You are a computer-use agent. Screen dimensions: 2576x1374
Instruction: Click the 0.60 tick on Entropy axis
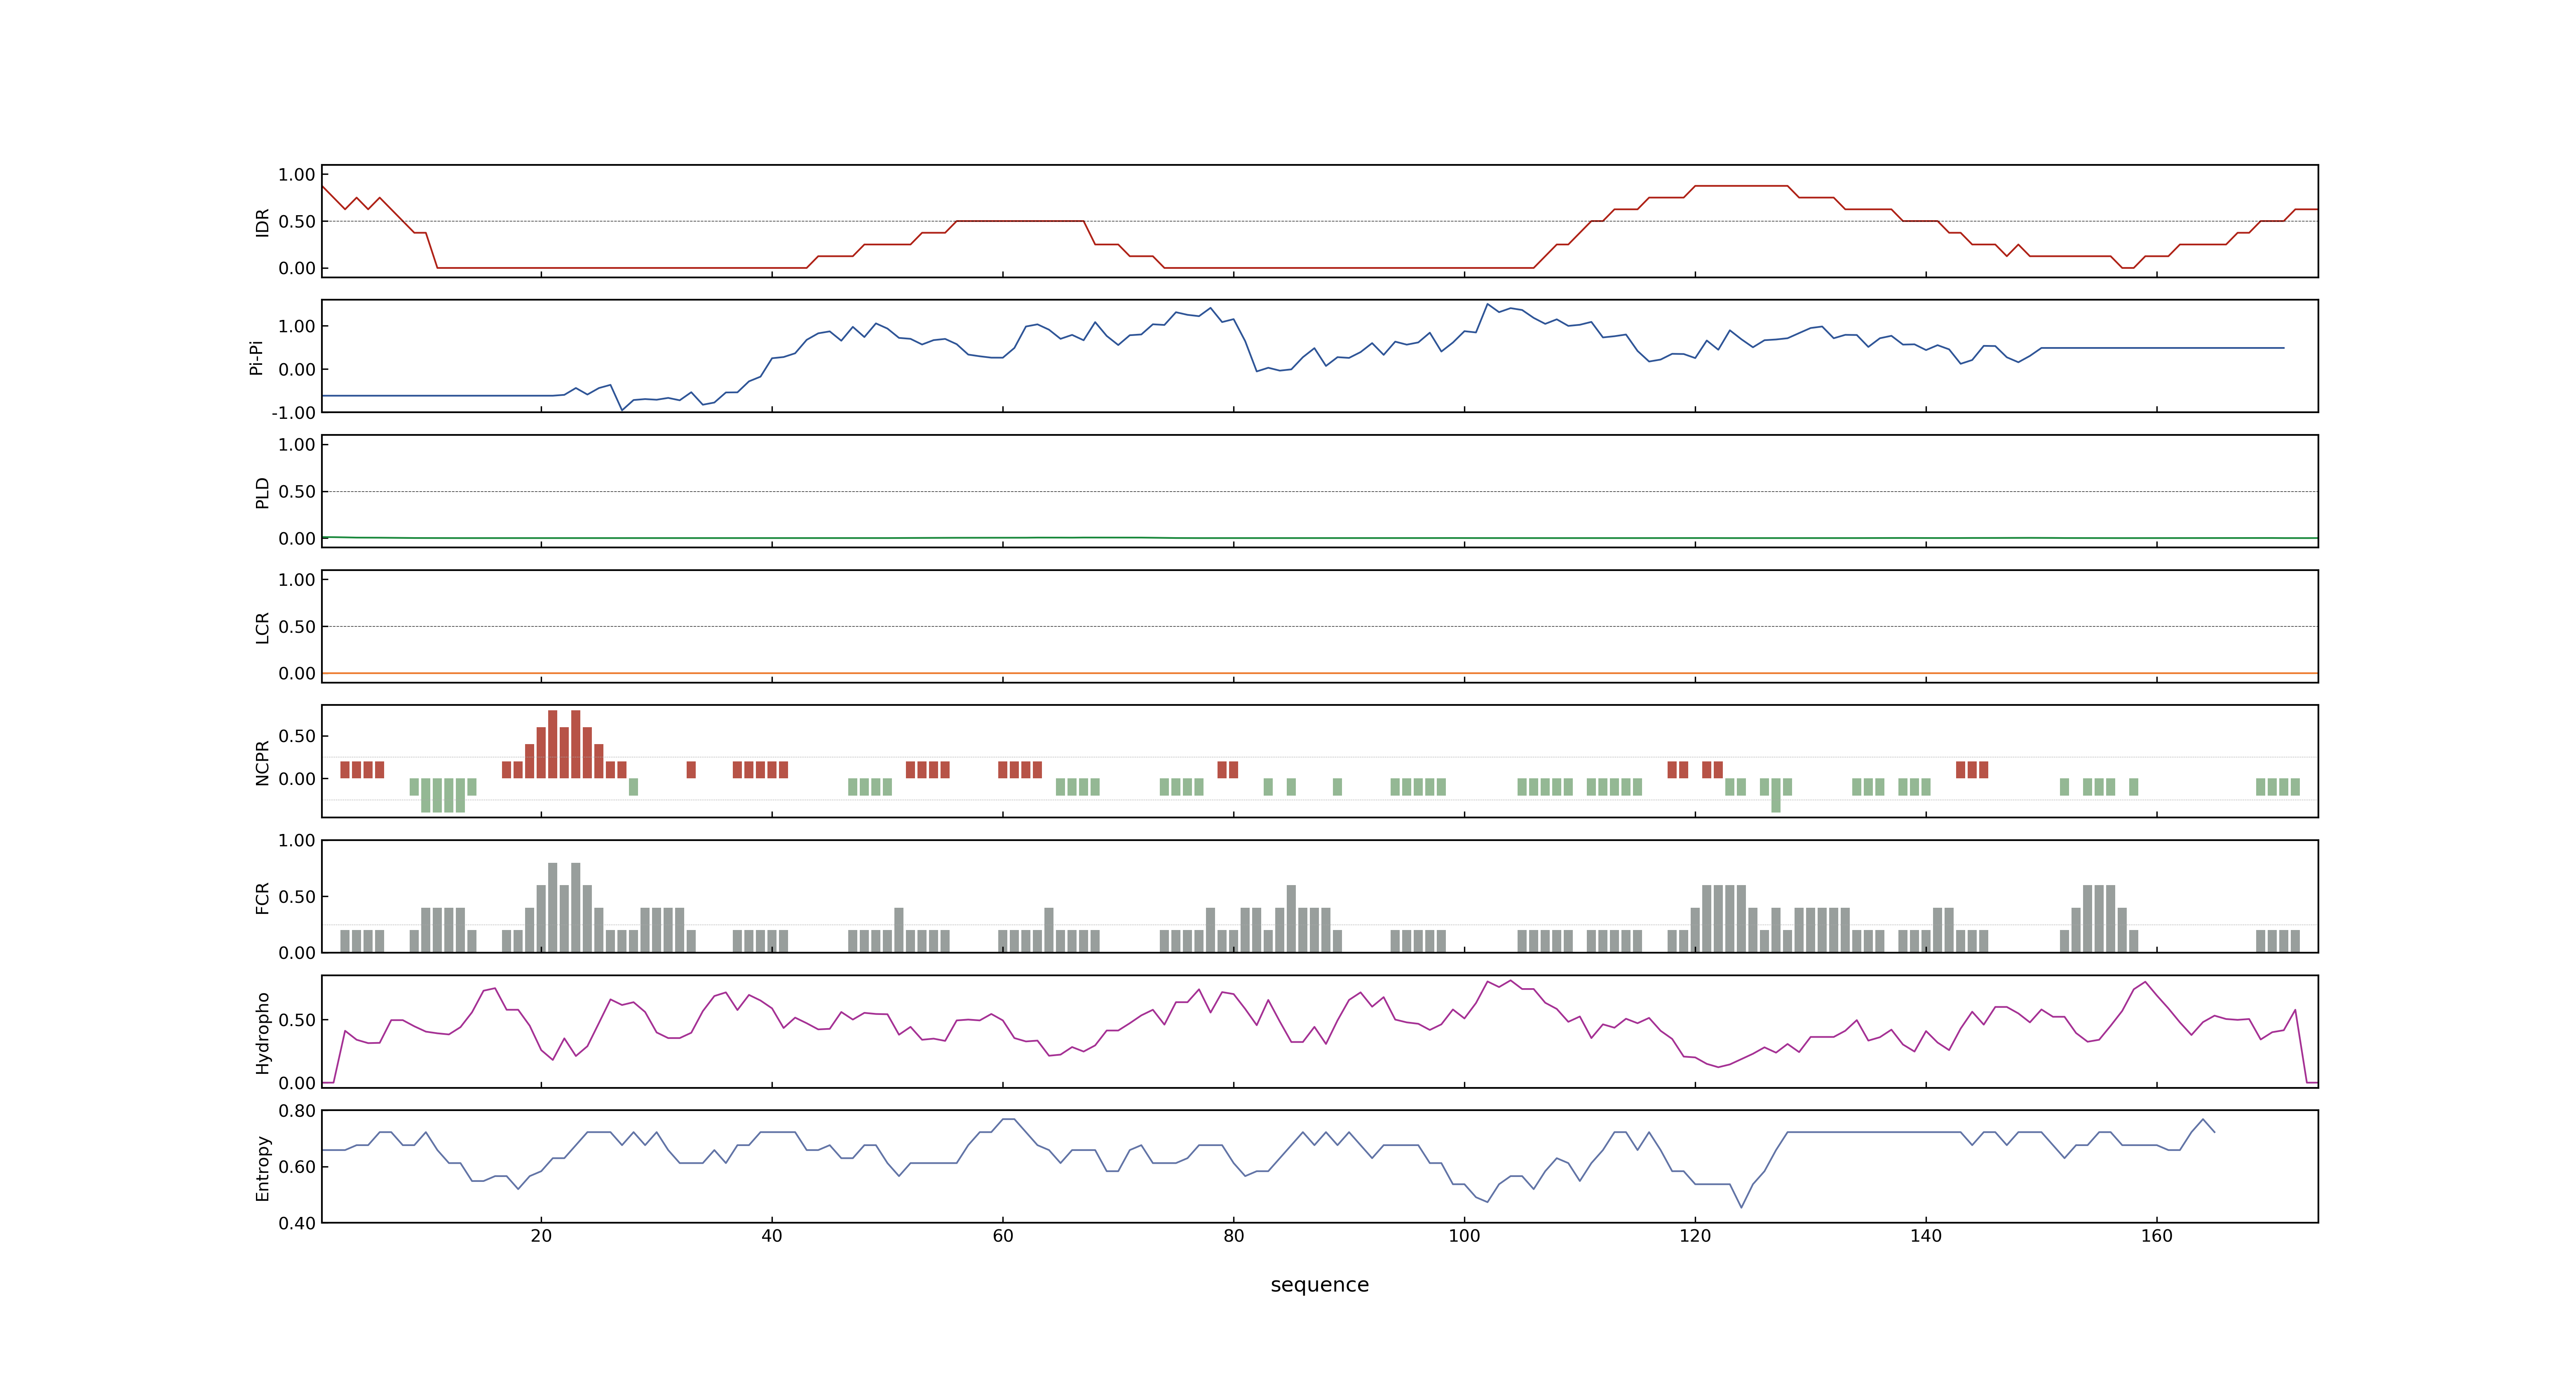297,1167
